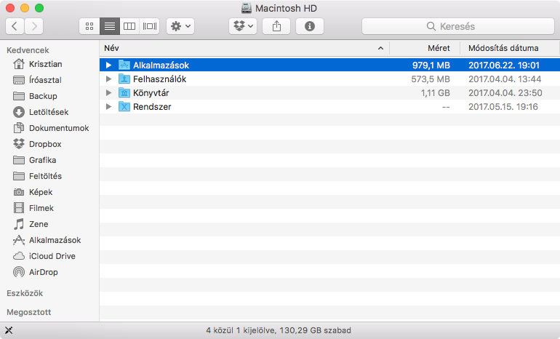The image size is (560, 339).
Task: Open Íróasztal in the sidebar
Action: pos(37,80)
